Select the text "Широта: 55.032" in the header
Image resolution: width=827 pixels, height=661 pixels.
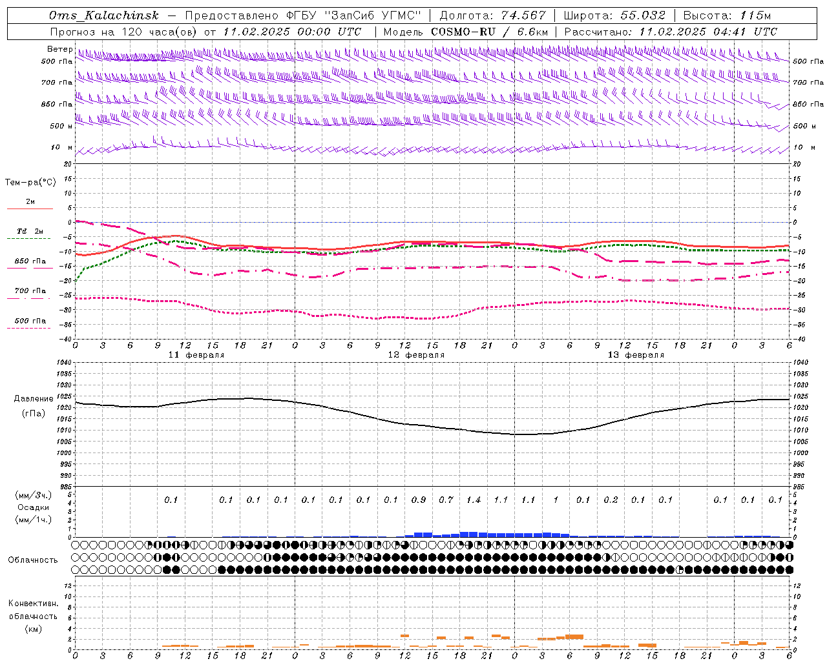(x=614, y=15)
